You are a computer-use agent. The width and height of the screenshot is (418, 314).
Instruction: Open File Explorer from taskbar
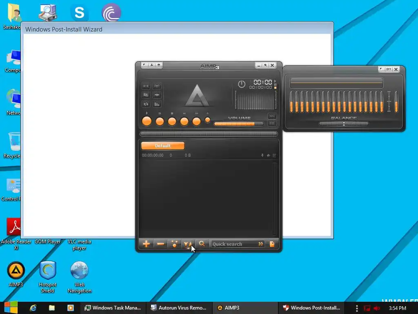(x=52, y=307)
